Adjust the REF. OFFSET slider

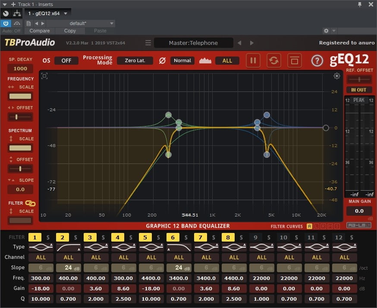click(x=359, y=79)
